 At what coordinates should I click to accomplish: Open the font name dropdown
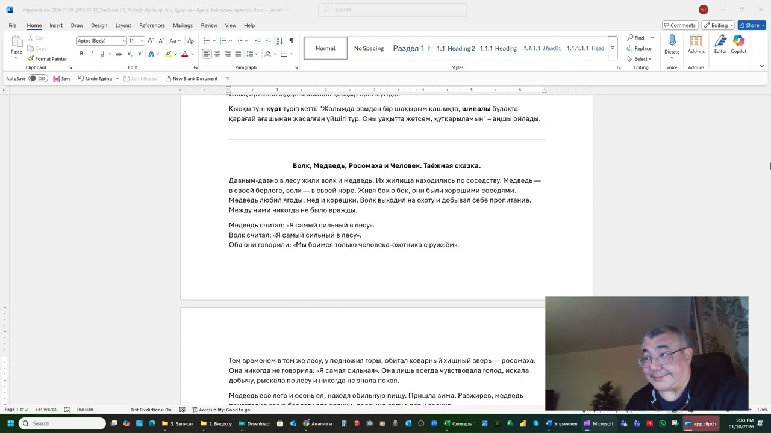coord(124,41)
